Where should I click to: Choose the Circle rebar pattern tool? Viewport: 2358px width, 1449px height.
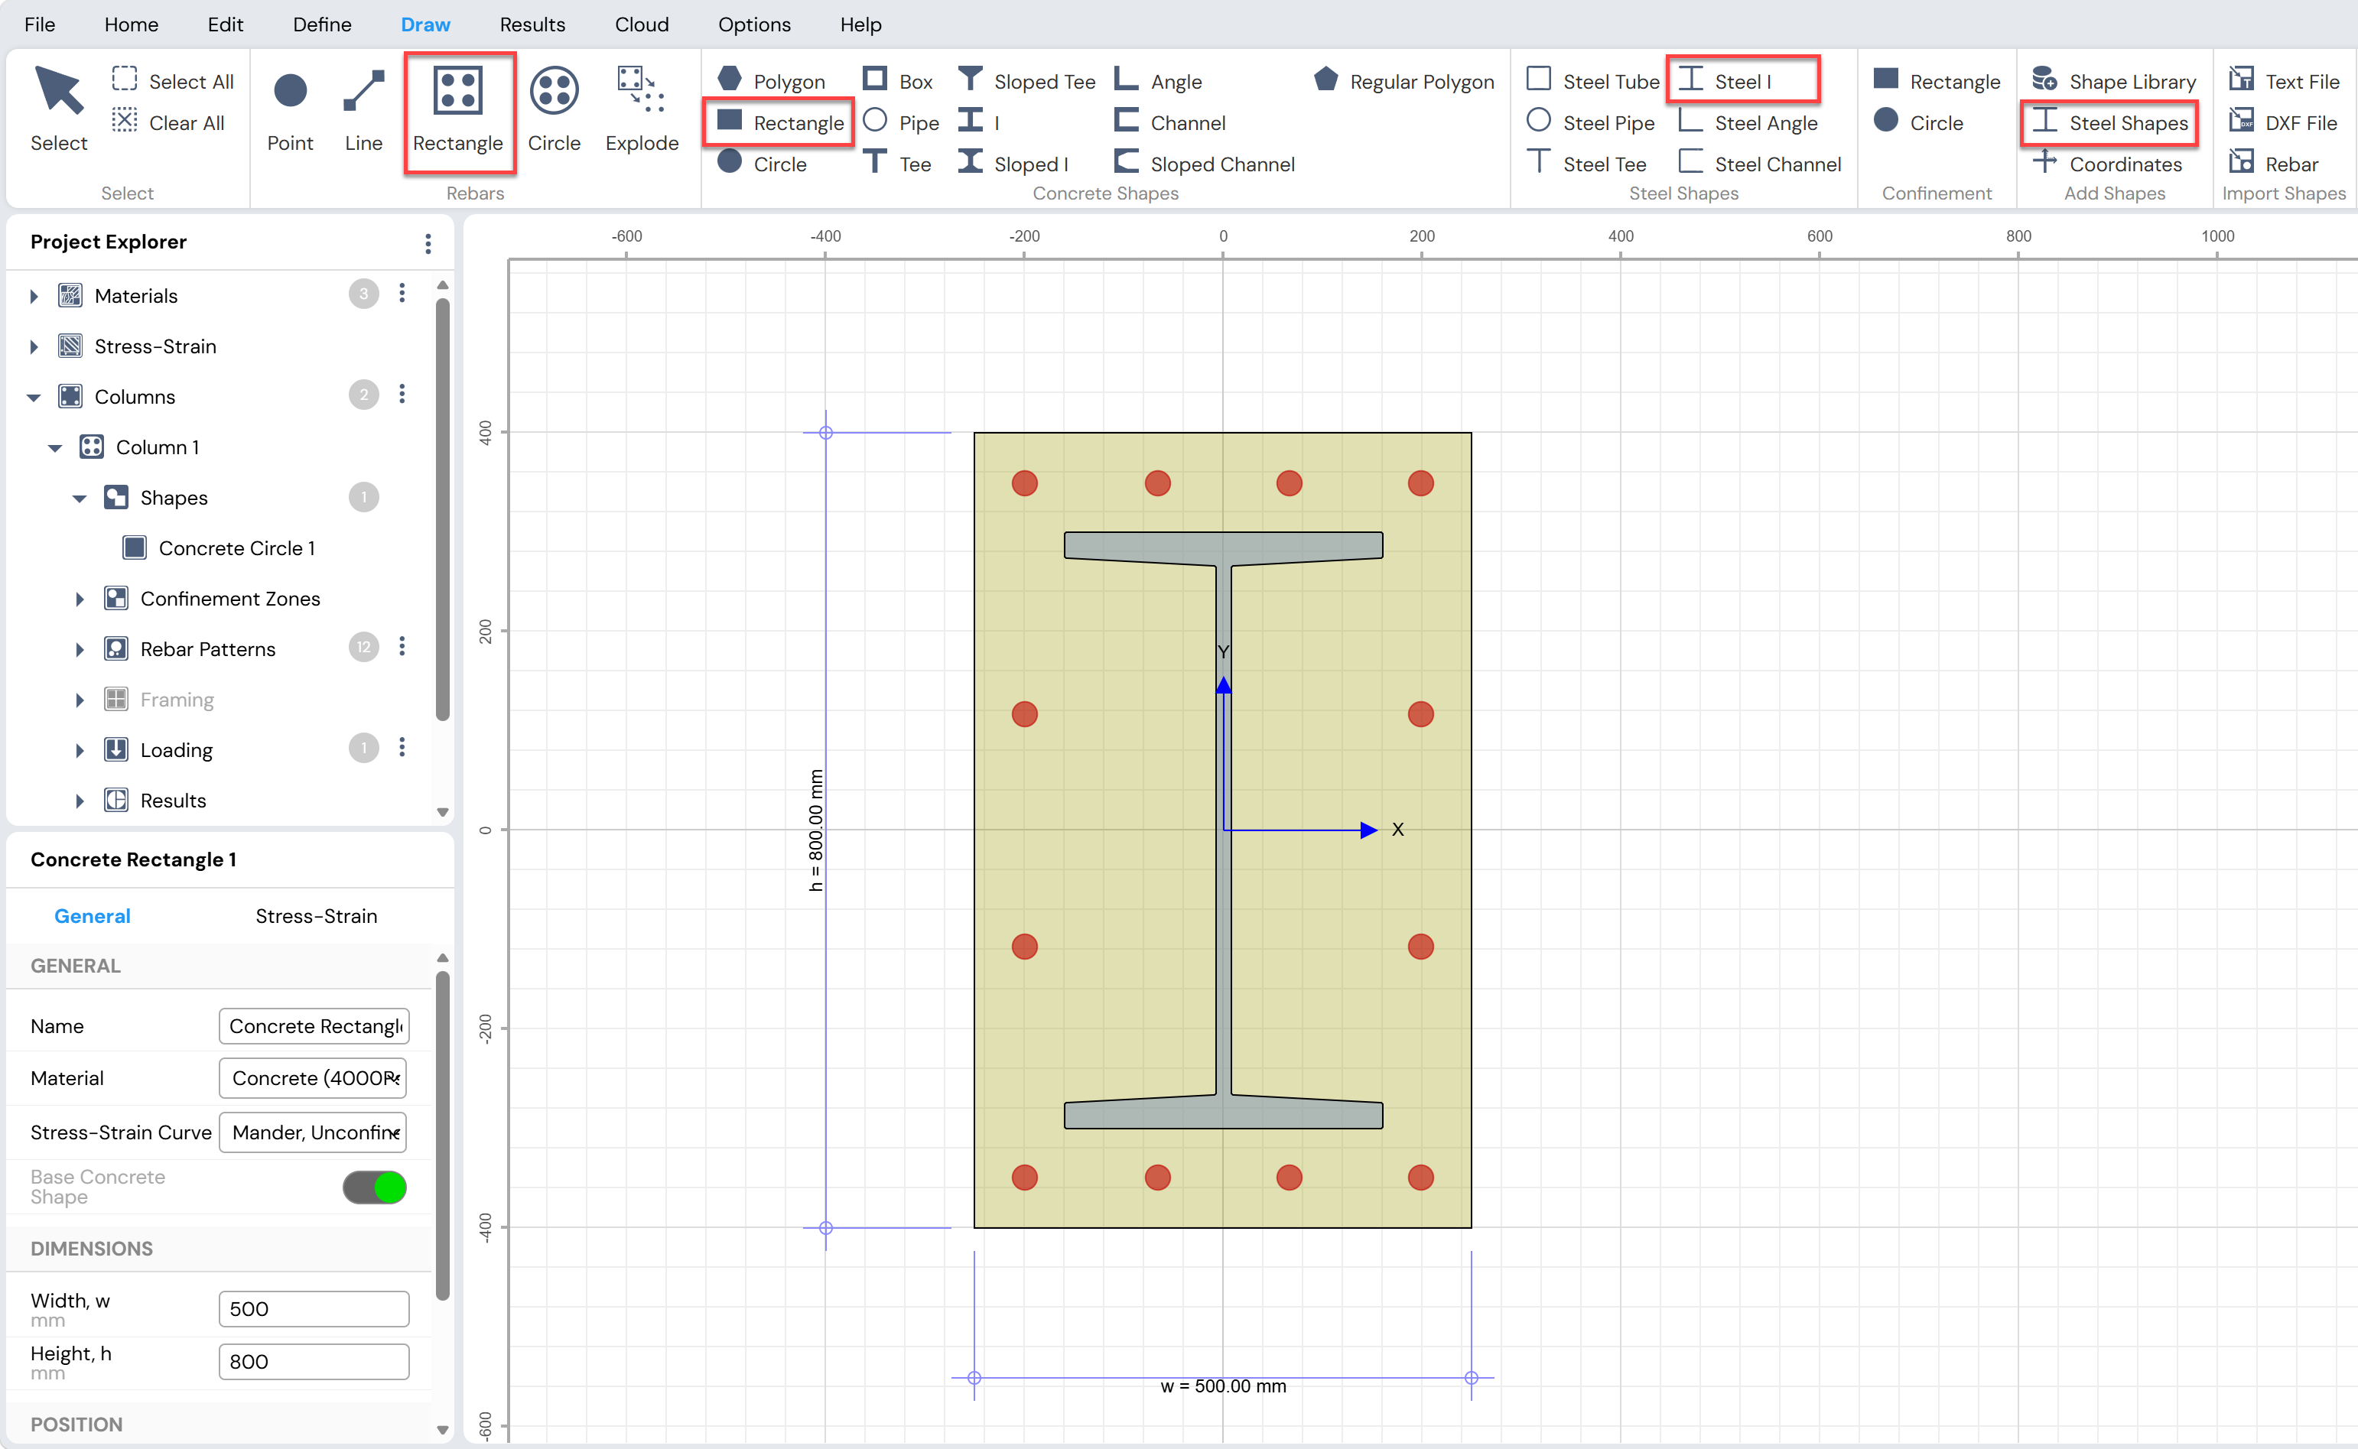(554, 109)
